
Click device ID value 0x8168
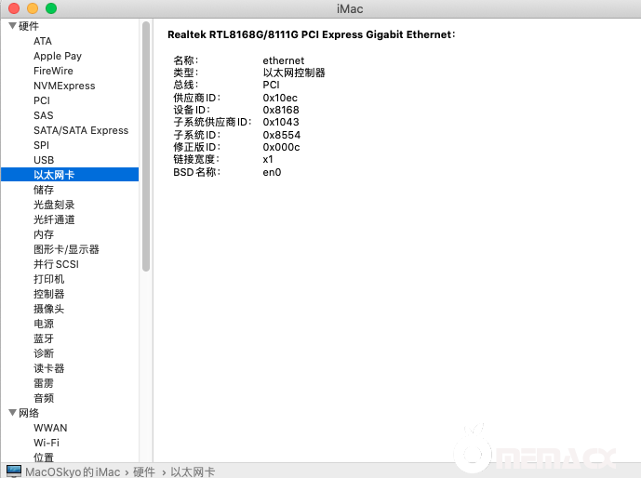[281, 110]
